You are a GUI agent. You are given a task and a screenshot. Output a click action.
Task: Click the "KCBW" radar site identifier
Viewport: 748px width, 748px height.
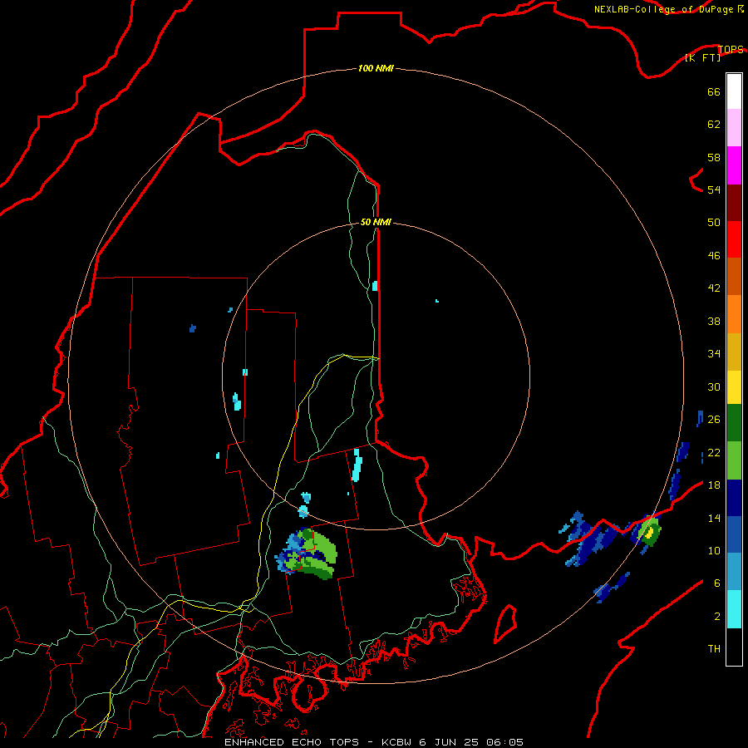[396, 742]
